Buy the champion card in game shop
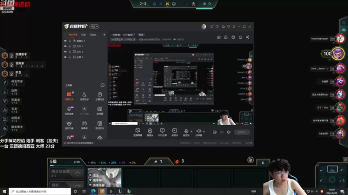This screenshot has width=348, height=195. pyautogui.click(x=104, y=178)
